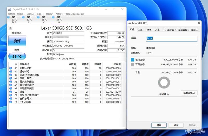Click the drive icon in Lexar properties dialog
Image resolution: width=208 pixels, height=136 pixels.
[x=134, y=38]
